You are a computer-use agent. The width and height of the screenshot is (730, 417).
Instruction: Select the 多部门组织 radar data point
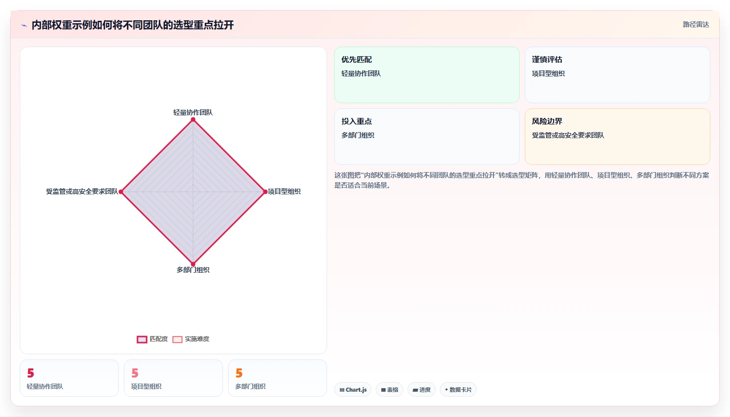(x=193, y=264)
